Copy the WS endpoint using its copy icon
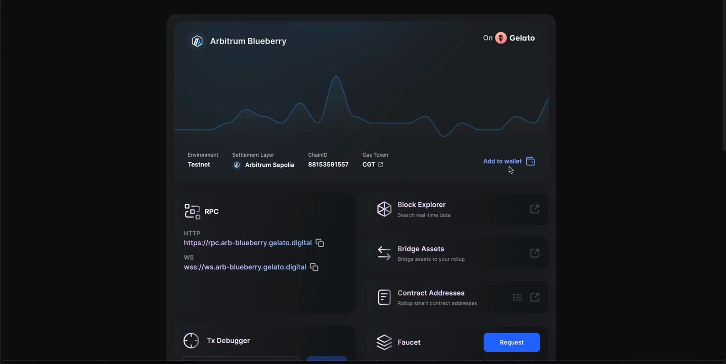This screenshot has width=726, height=364. click(x=313, y=266)
